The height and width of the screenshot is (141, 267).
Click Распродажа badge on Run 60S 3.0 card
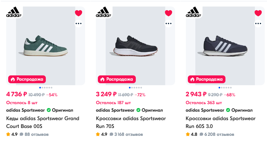coord(206,79)
